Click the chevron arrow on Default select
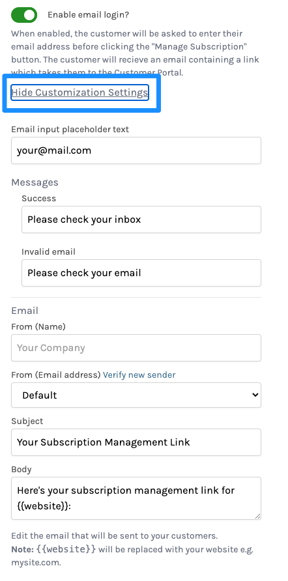 coord(255,395)
